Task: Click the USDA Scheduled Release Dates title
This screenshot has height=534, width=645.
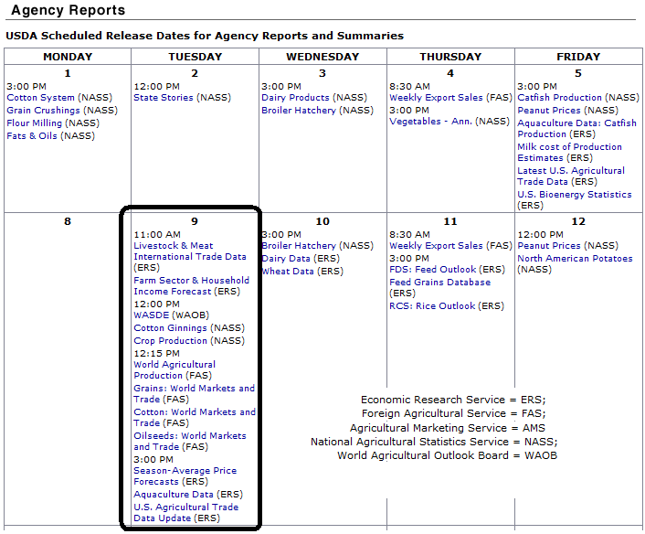Action: coord(205,37)
